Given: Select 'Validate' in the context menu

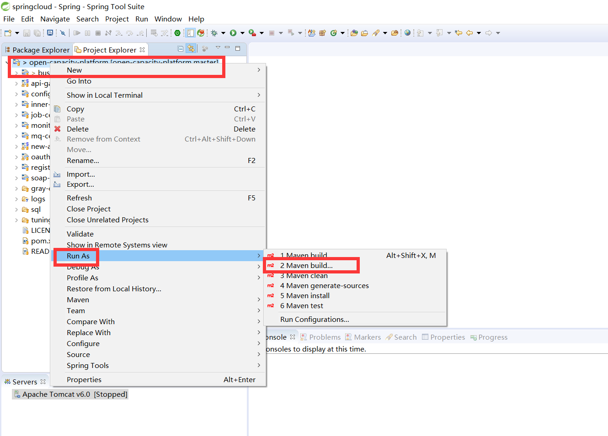Looking at the screenshot, I should (80, 234).
